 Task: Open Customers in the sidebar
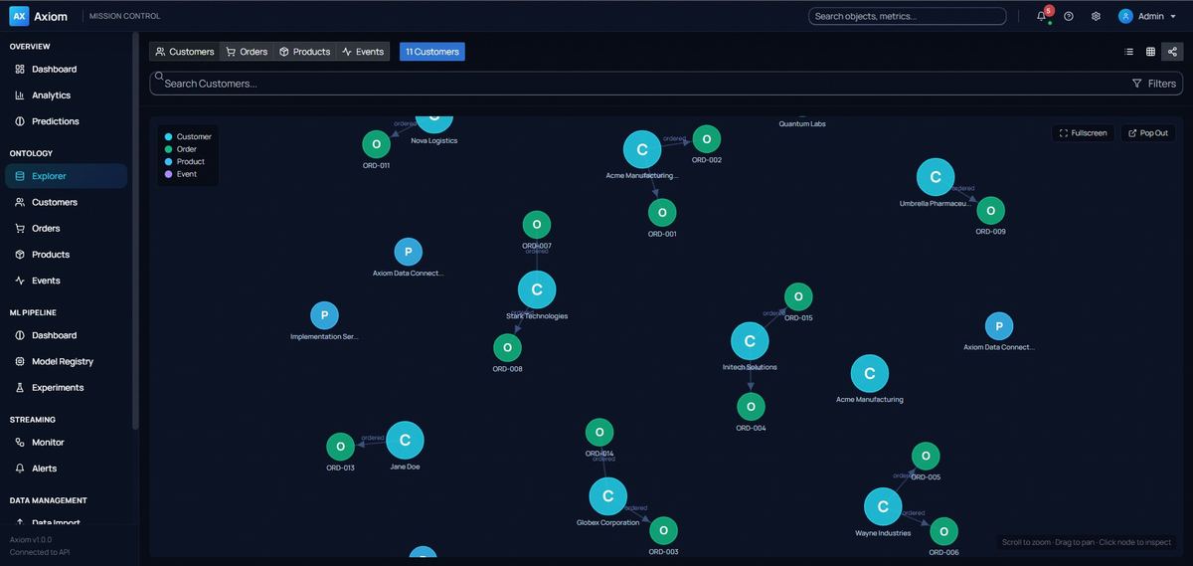click(x=66, y=202)
